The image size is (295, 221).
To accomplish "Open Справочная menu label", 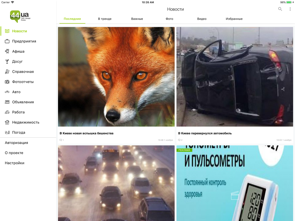I will (23, 72).
